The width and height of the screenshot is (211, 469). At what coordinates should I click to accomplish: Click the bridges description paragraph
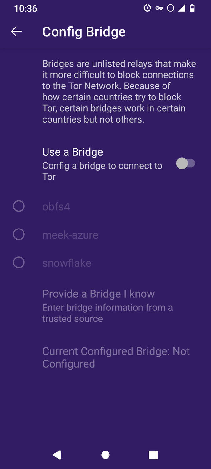pos(119,91)
